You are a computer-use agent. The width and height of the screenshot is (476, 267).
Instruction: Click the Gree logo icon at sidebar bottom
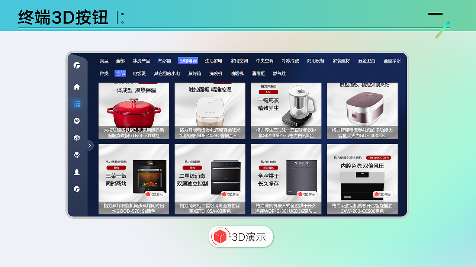(x=77, y=189)
